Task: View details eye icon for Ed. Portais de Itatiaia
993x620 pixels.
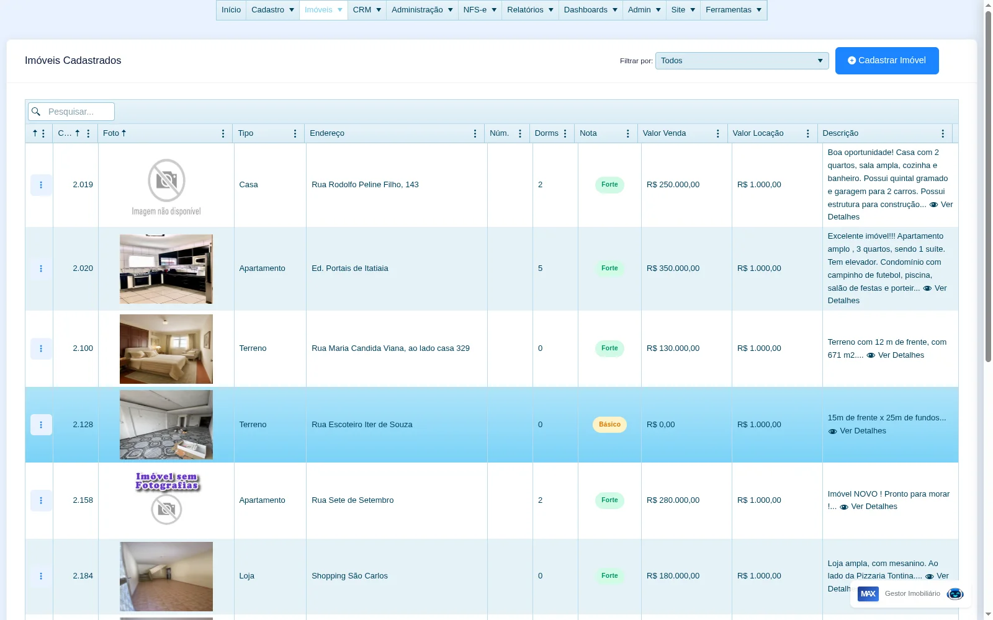Action: 927,288
